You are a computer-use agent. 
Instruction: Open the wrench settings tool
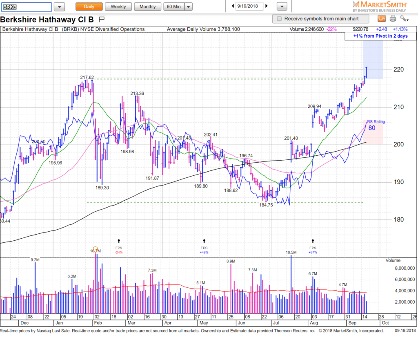404,18
